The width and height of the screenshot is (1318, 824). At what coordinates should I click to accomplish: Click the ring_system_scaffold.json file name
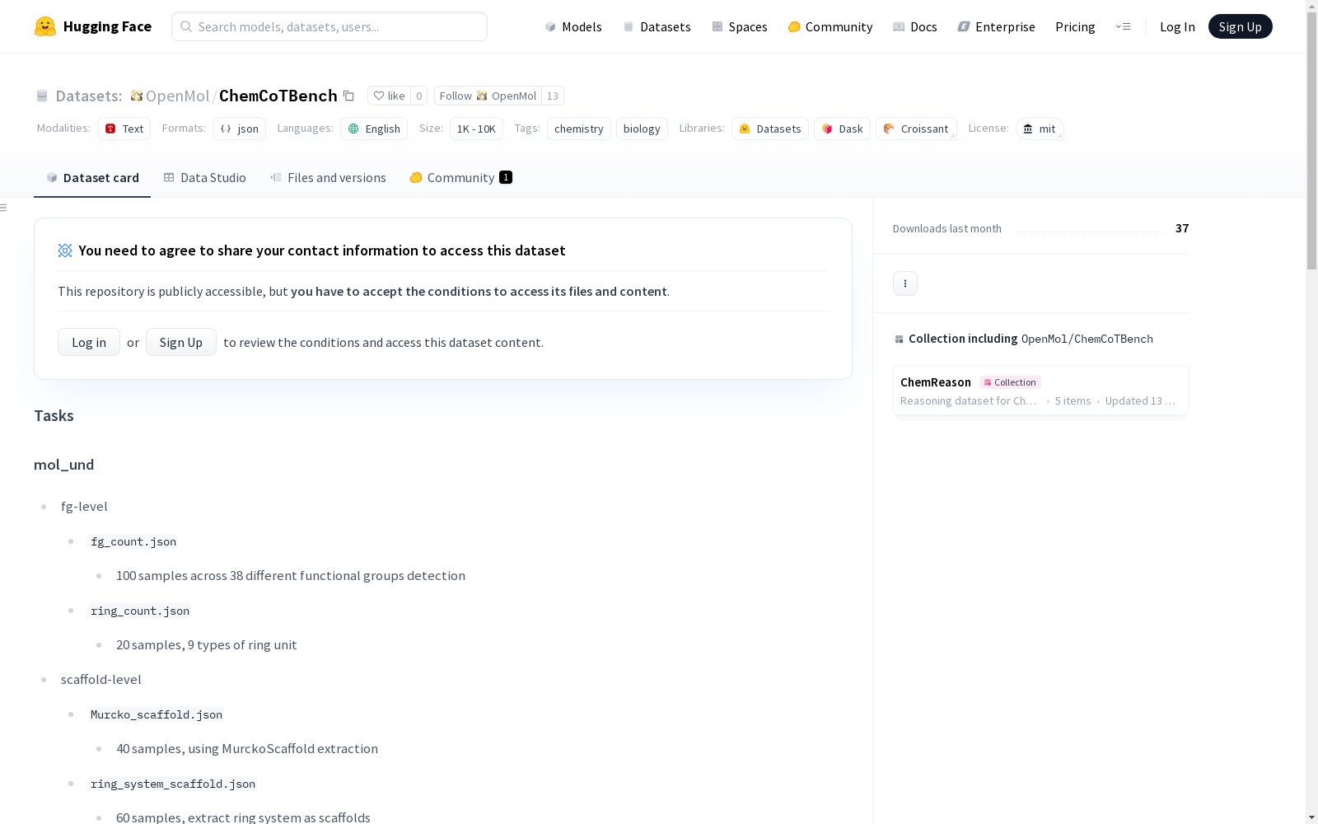[x=173, y=784]
